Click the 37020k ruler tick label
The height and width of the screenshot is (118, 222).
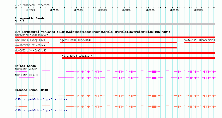[151, 10]
